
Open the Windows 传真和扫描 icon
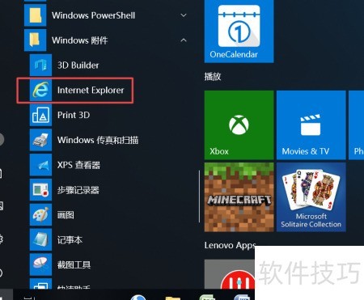[40, 140]
